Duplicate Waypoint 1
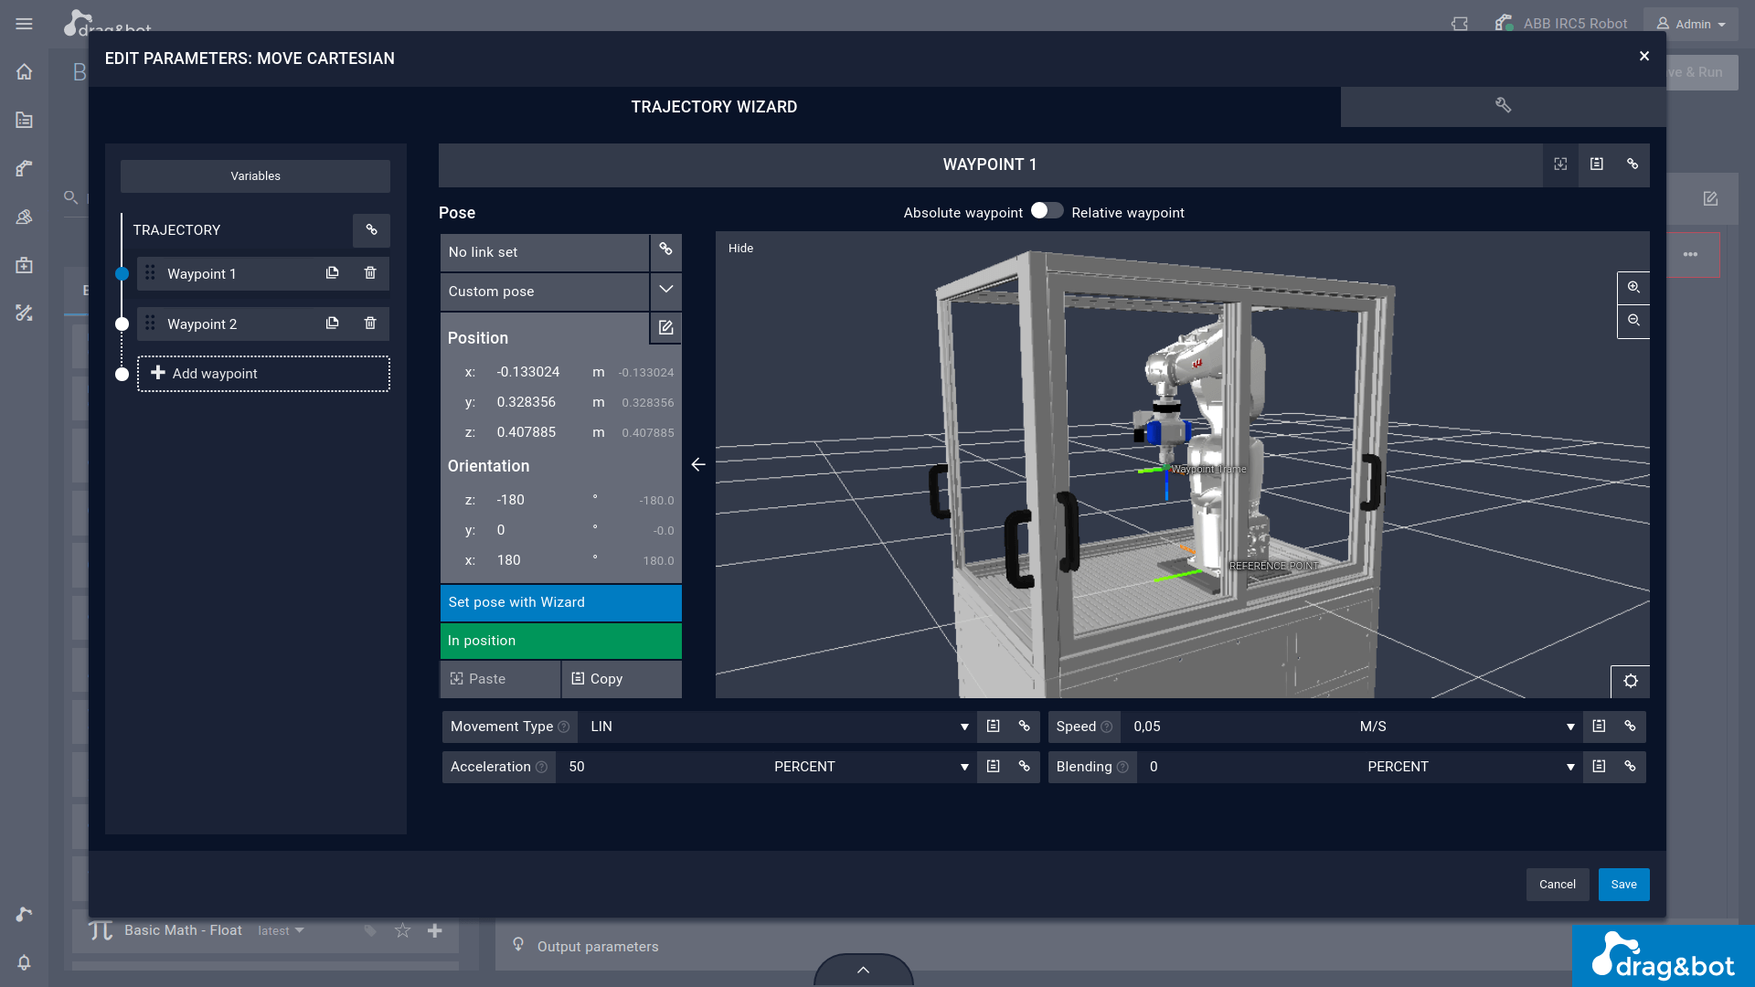Screen dimensions: 1755x987 tap(333, 273)
